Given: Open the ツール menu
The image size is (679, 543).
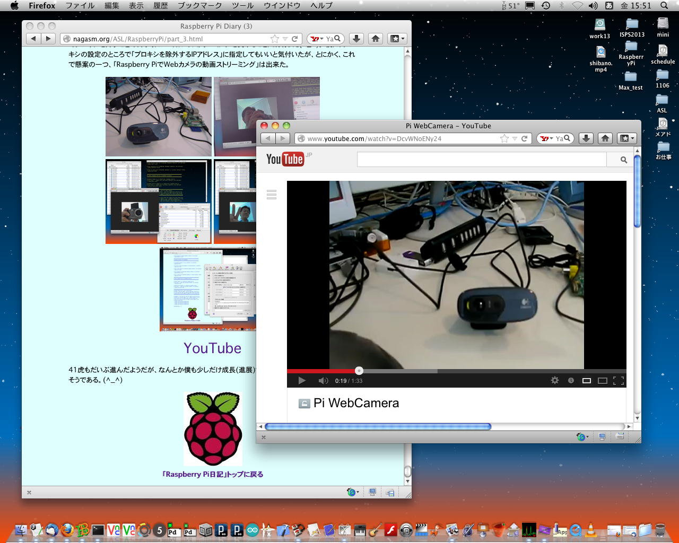Looking at the screenshot, I should (242, 5).
